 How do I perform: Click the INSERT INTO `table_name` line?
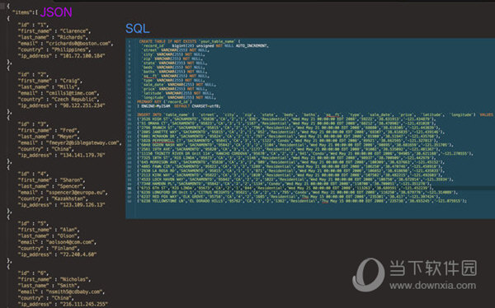click(x=315, y=114)
